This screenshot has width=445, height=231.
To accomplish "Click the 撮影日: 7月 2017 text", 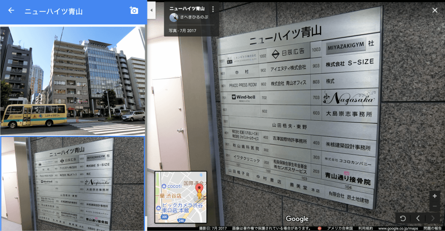I will 213,228.
